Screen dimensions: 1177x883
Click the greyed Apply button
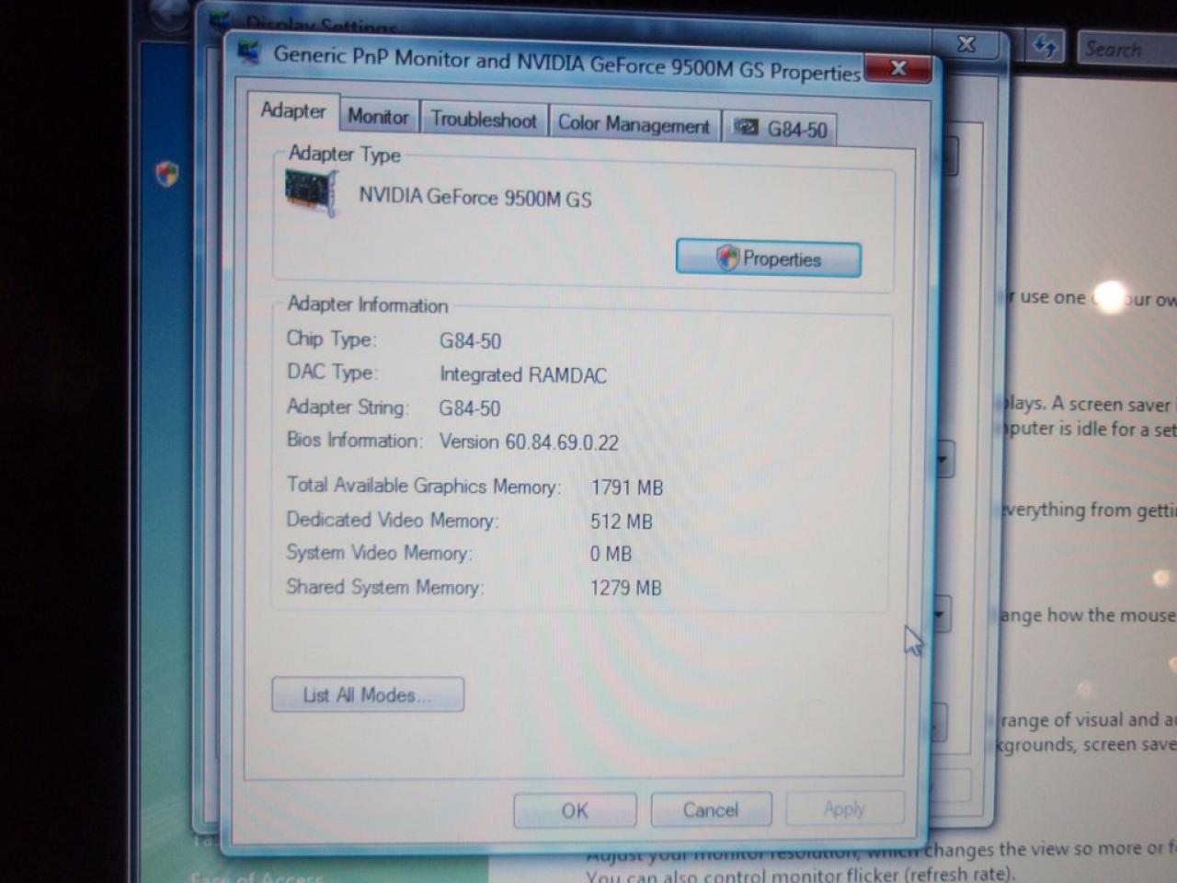coord(844,808)
